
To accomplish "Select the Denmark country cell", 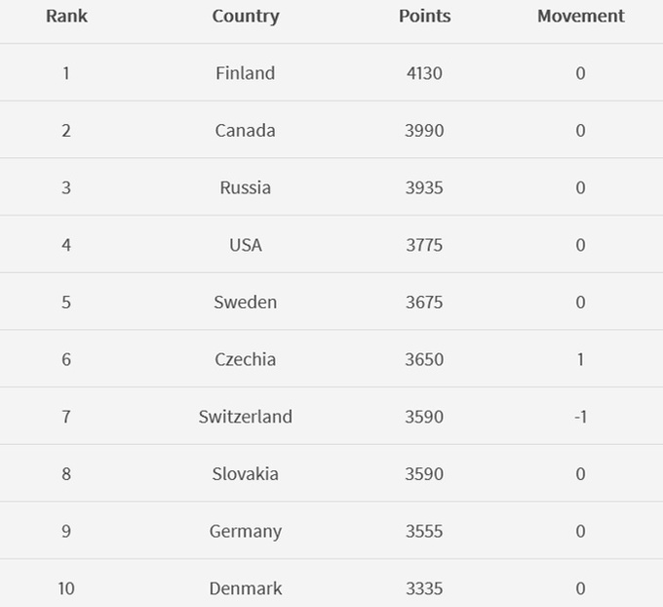I will click(246, 588).
